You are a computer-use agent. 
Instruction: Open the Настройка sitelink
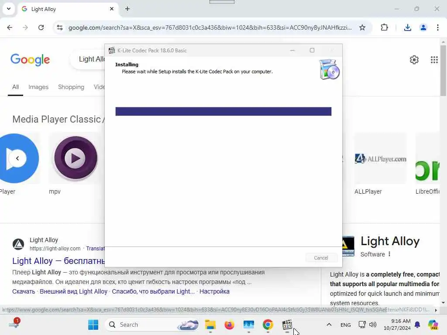tap(214, 291)
